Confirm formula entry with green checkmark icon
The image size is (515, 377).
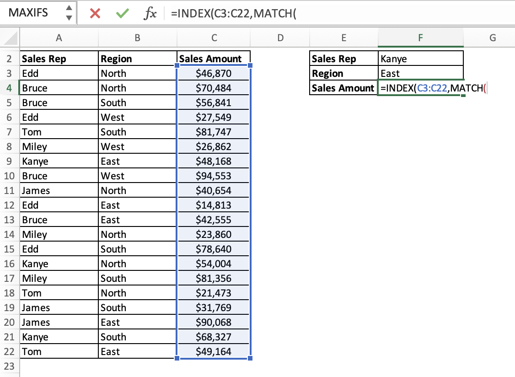click(x=122, y=13)
